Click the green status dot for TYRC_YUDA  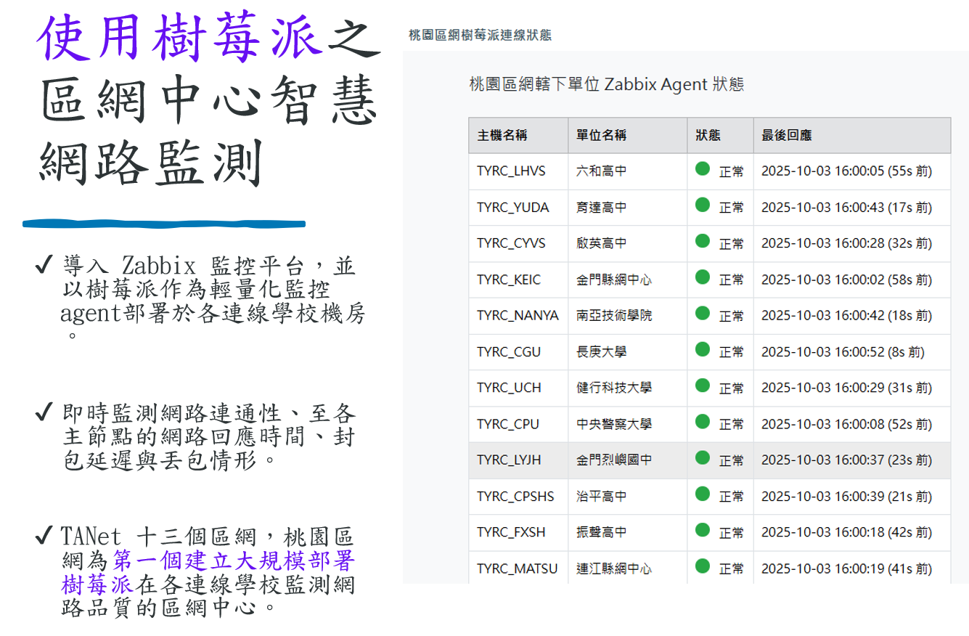coord(702,205)
